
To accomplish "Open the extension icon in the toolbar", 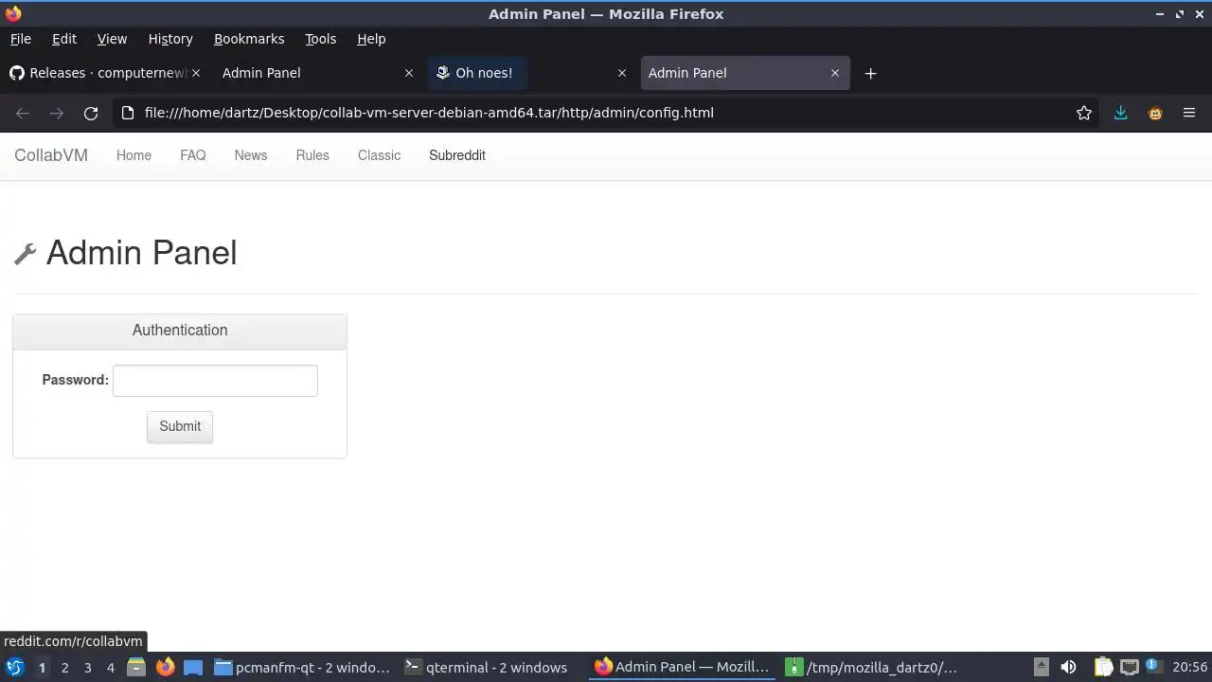I will click(1155, 113).
